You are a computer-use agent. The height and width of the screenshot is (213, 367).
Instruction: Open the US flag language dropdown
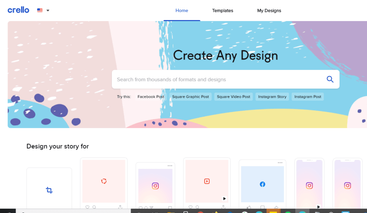(43, 10)
